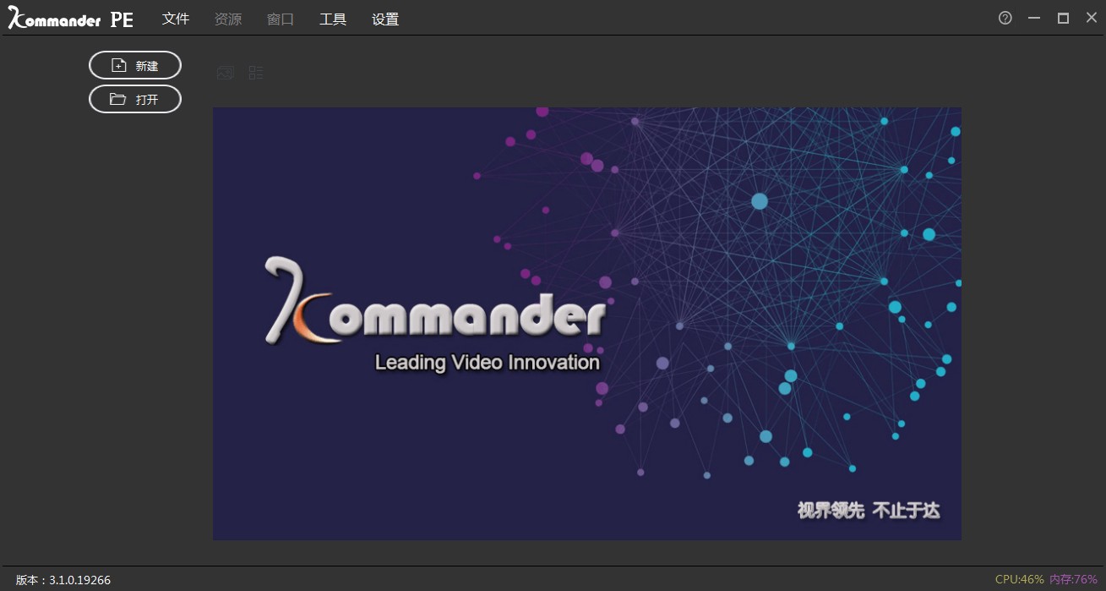The height and width of the screenshot is (591, 1106).
Task: Click the 内存:76% status indicator
Action: click(x=1074, y=580)
